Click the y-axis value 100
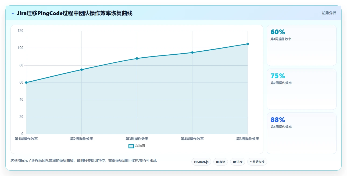The image size is (347, 176). tap(21, 48)
